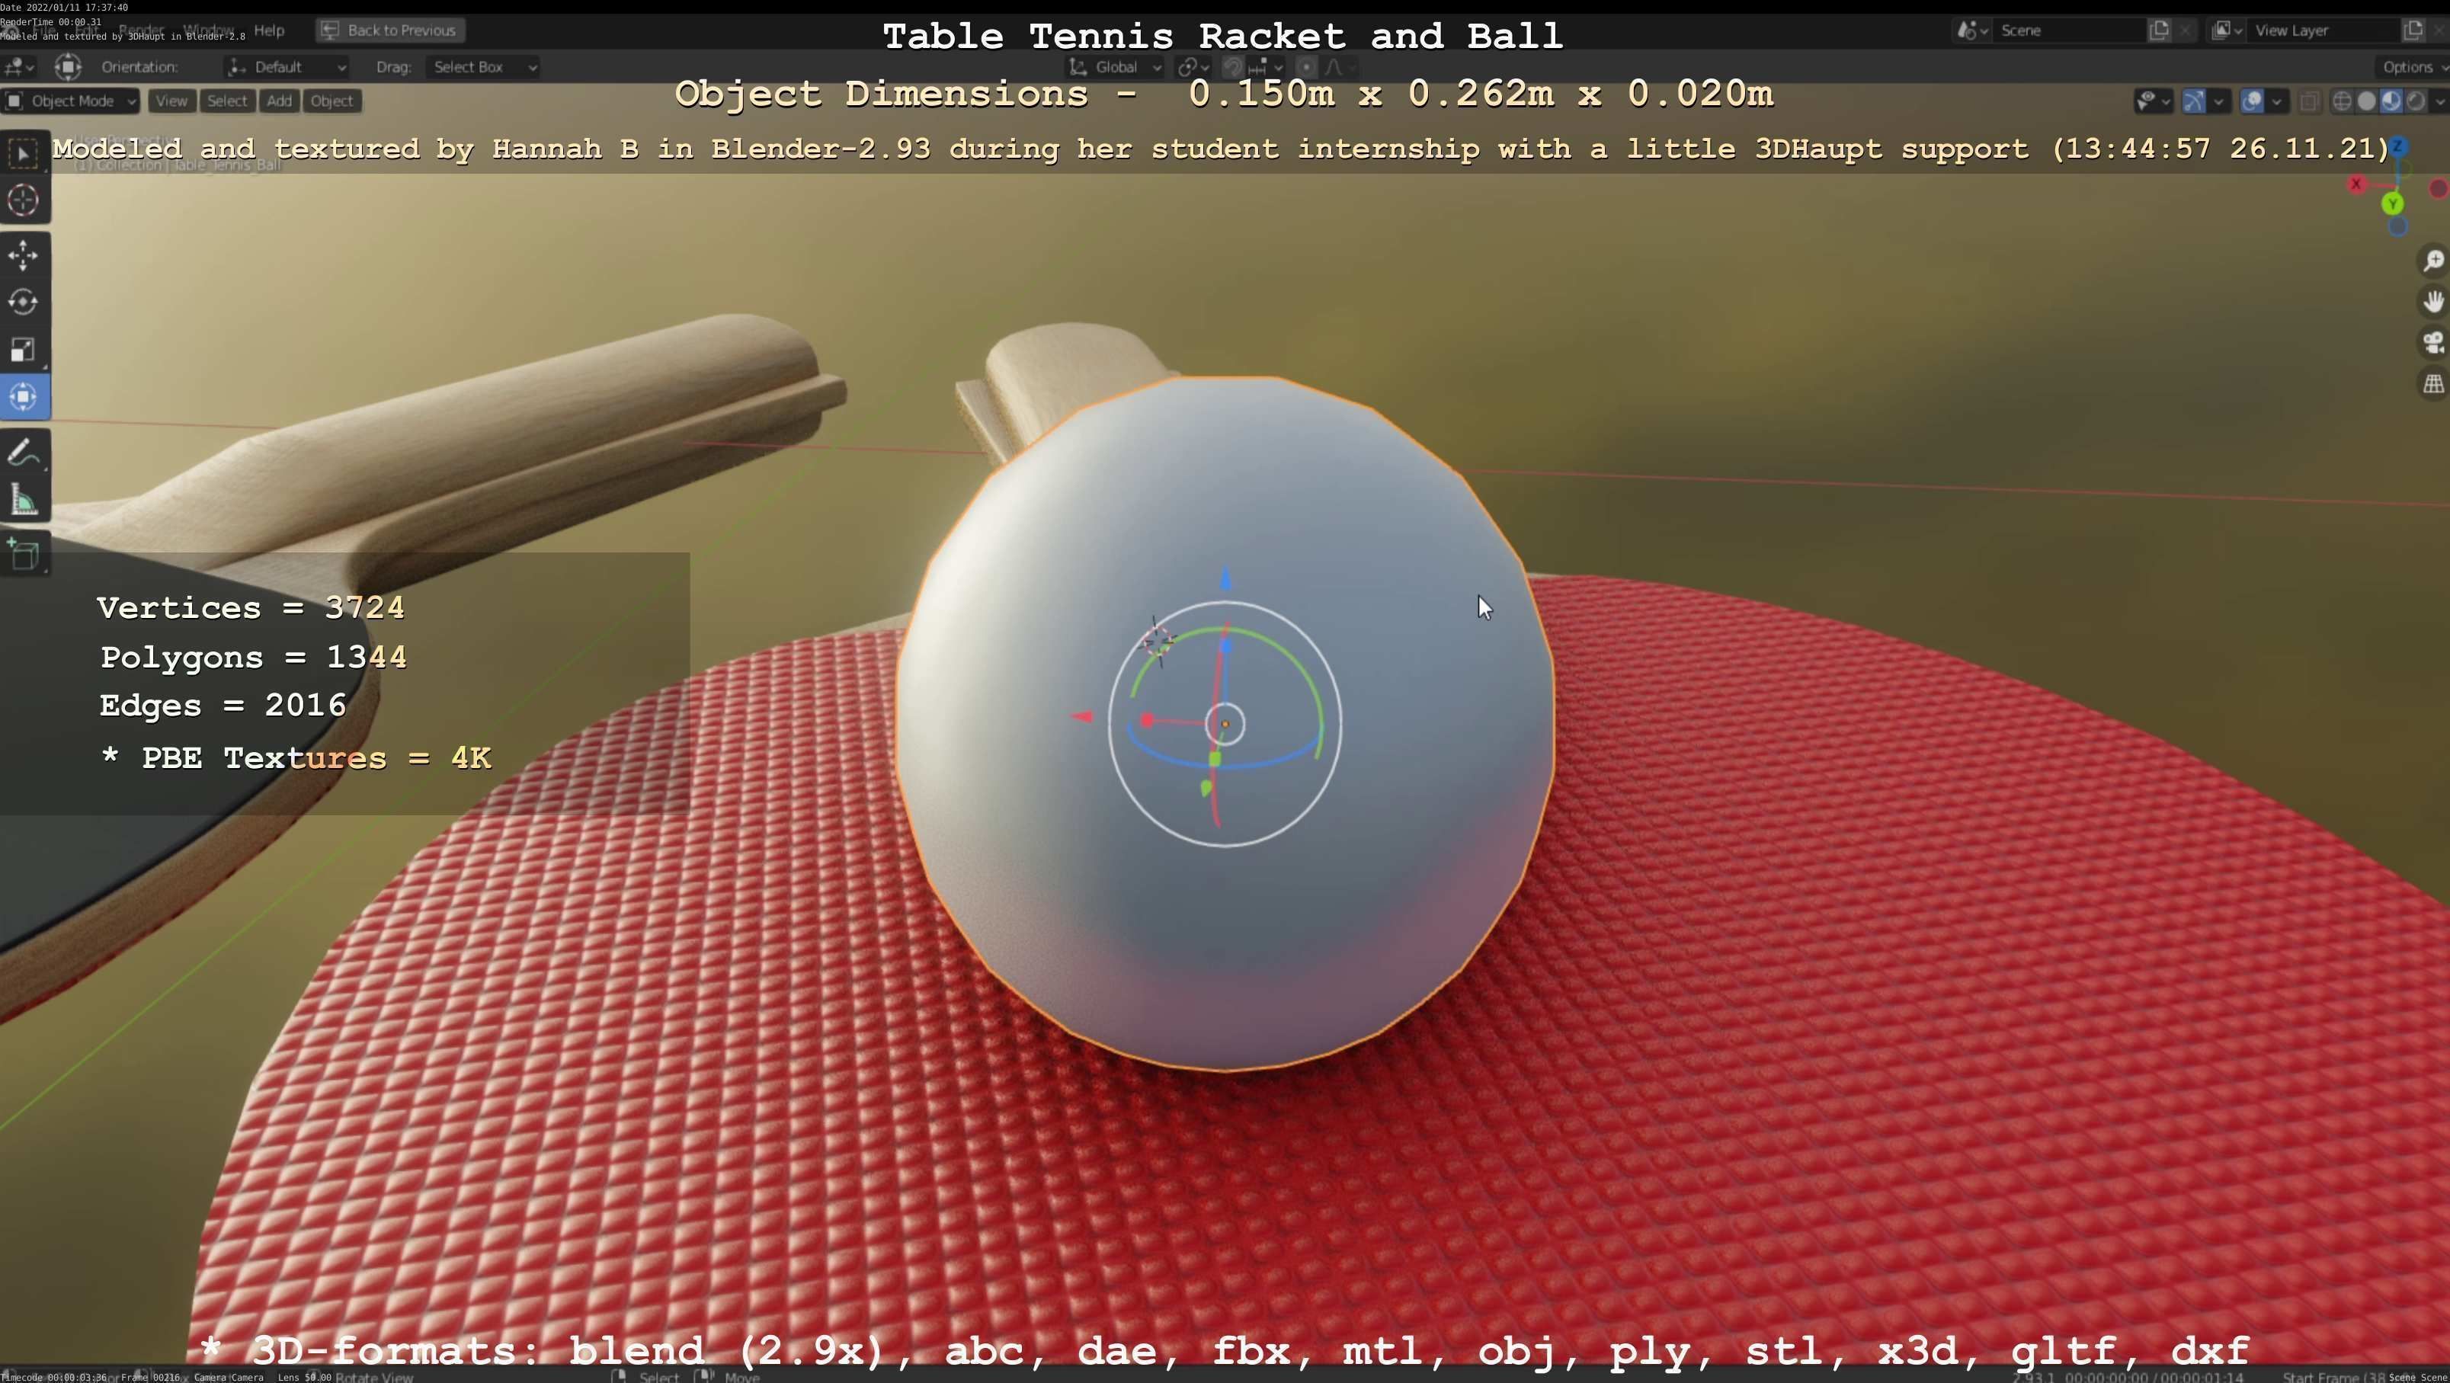Select the Scale tool
Viewport: 2450px width, 1383px height.
point(24,350)
